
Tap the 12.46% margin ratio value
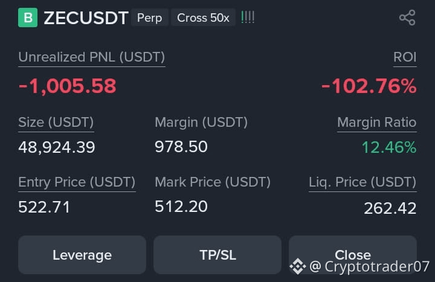coord(389,147)
